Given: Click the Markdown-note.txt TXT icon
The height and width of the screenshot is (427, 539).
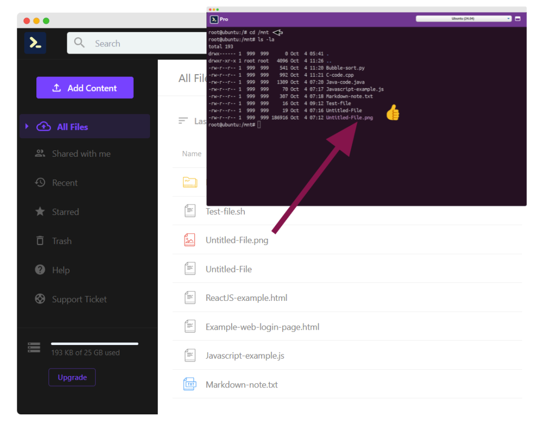Looking at the screenshot, I should coord(189,384).
